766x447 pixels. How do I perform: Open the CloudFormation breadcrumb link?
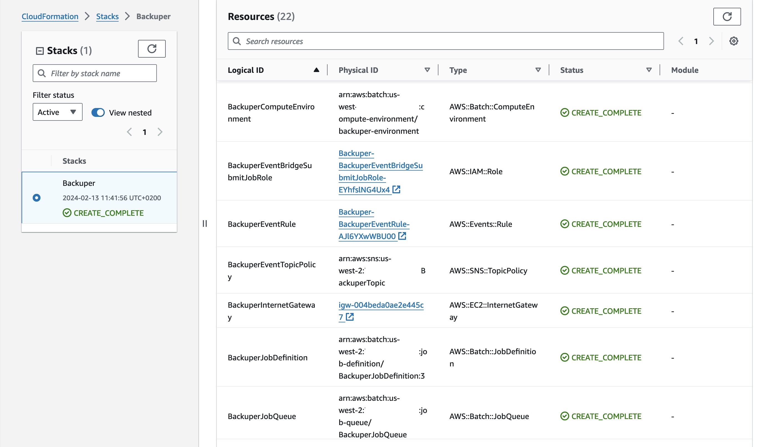[50, 16]
